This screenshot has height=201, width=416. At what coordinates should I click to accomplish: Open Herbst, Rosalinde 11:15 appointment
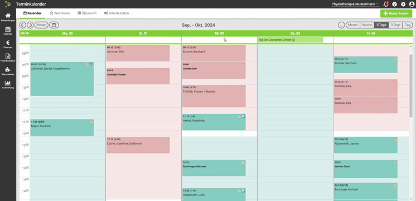pos(214,122)
